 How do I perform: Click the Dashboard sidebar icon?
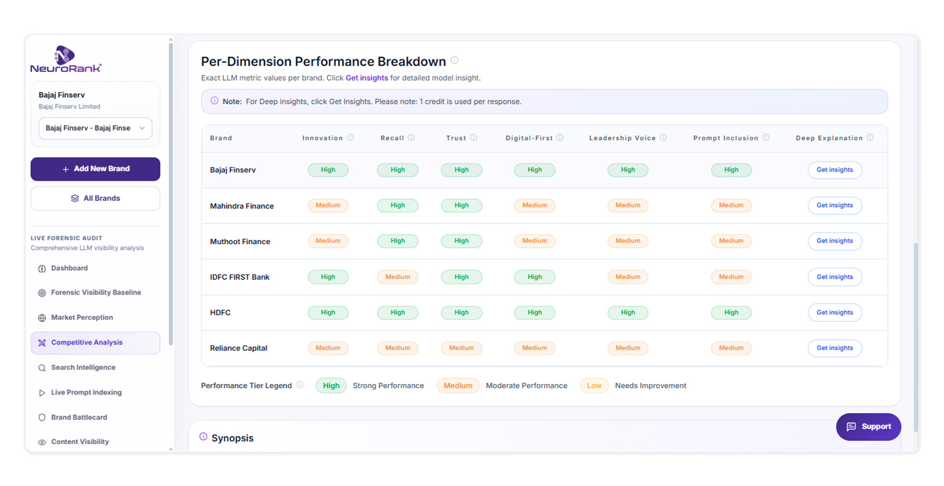tap(42, 269)
